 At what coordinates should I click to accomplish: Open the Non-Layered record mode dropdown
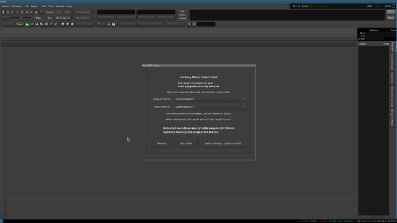[x=63, y=18]
